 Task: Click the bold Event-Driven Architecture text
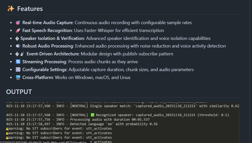[53, 54]
